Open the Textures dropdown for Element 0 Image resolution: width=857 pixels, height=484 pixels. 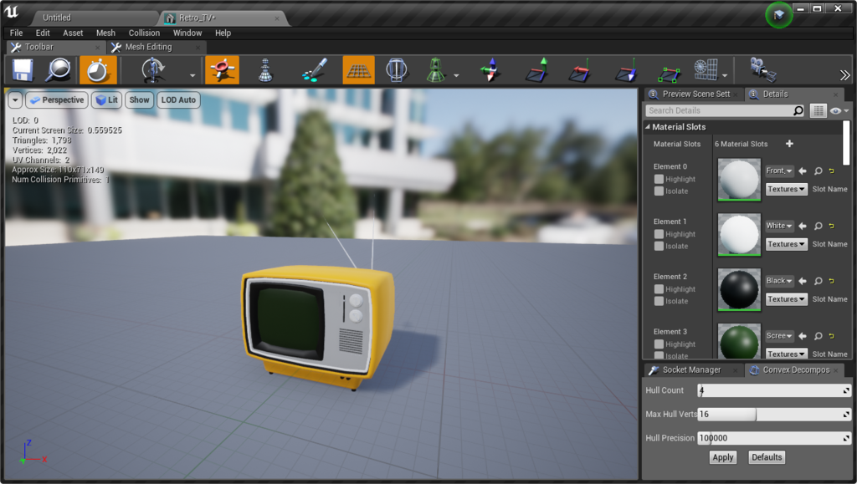tap(786, 190)
